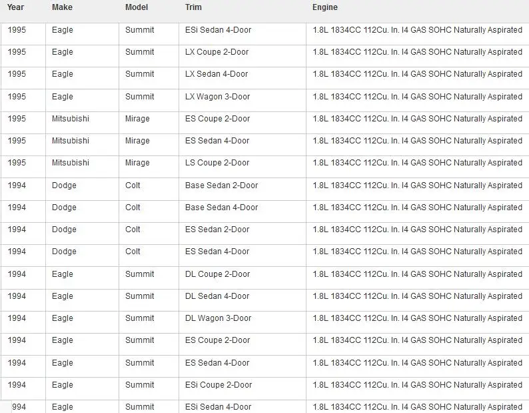
Task: Click Eagle in the 1995 ESi Sedan 4-Door row
Action: click(x=63, y=30)
